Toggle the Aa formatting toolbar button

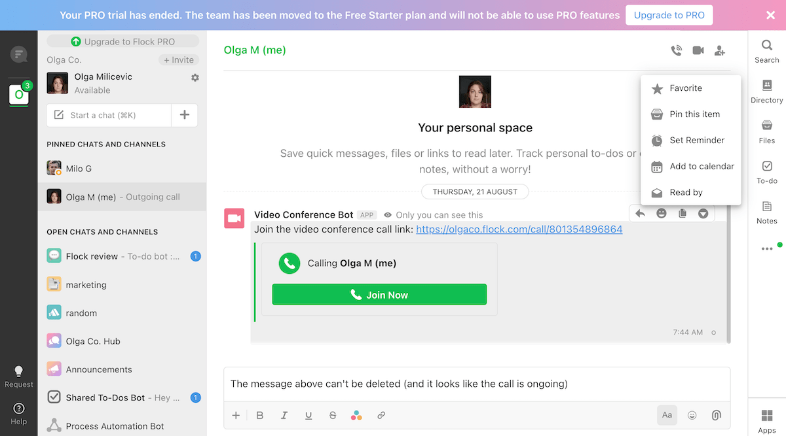[x=667, y=415]
